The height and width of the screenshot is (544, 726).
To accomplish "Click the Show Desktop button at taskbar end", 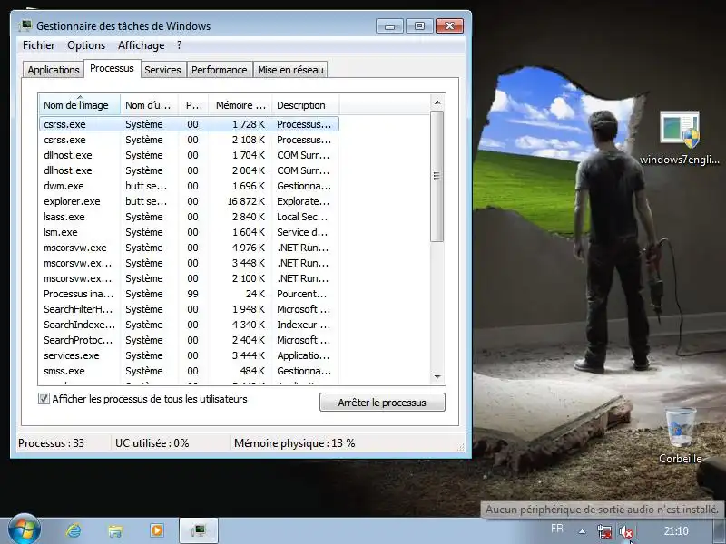I will [720, 530].
